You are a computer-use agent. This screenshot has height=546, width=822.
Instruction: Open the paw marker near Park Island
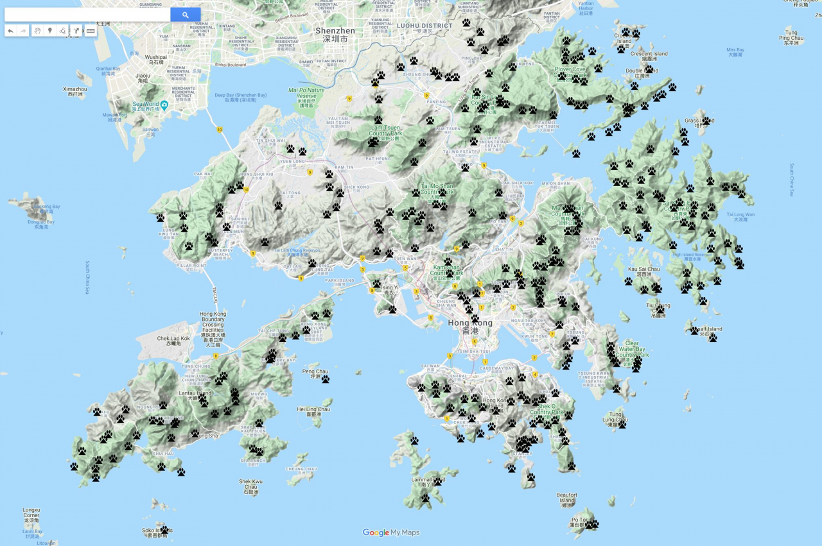(x=312, y=263)
